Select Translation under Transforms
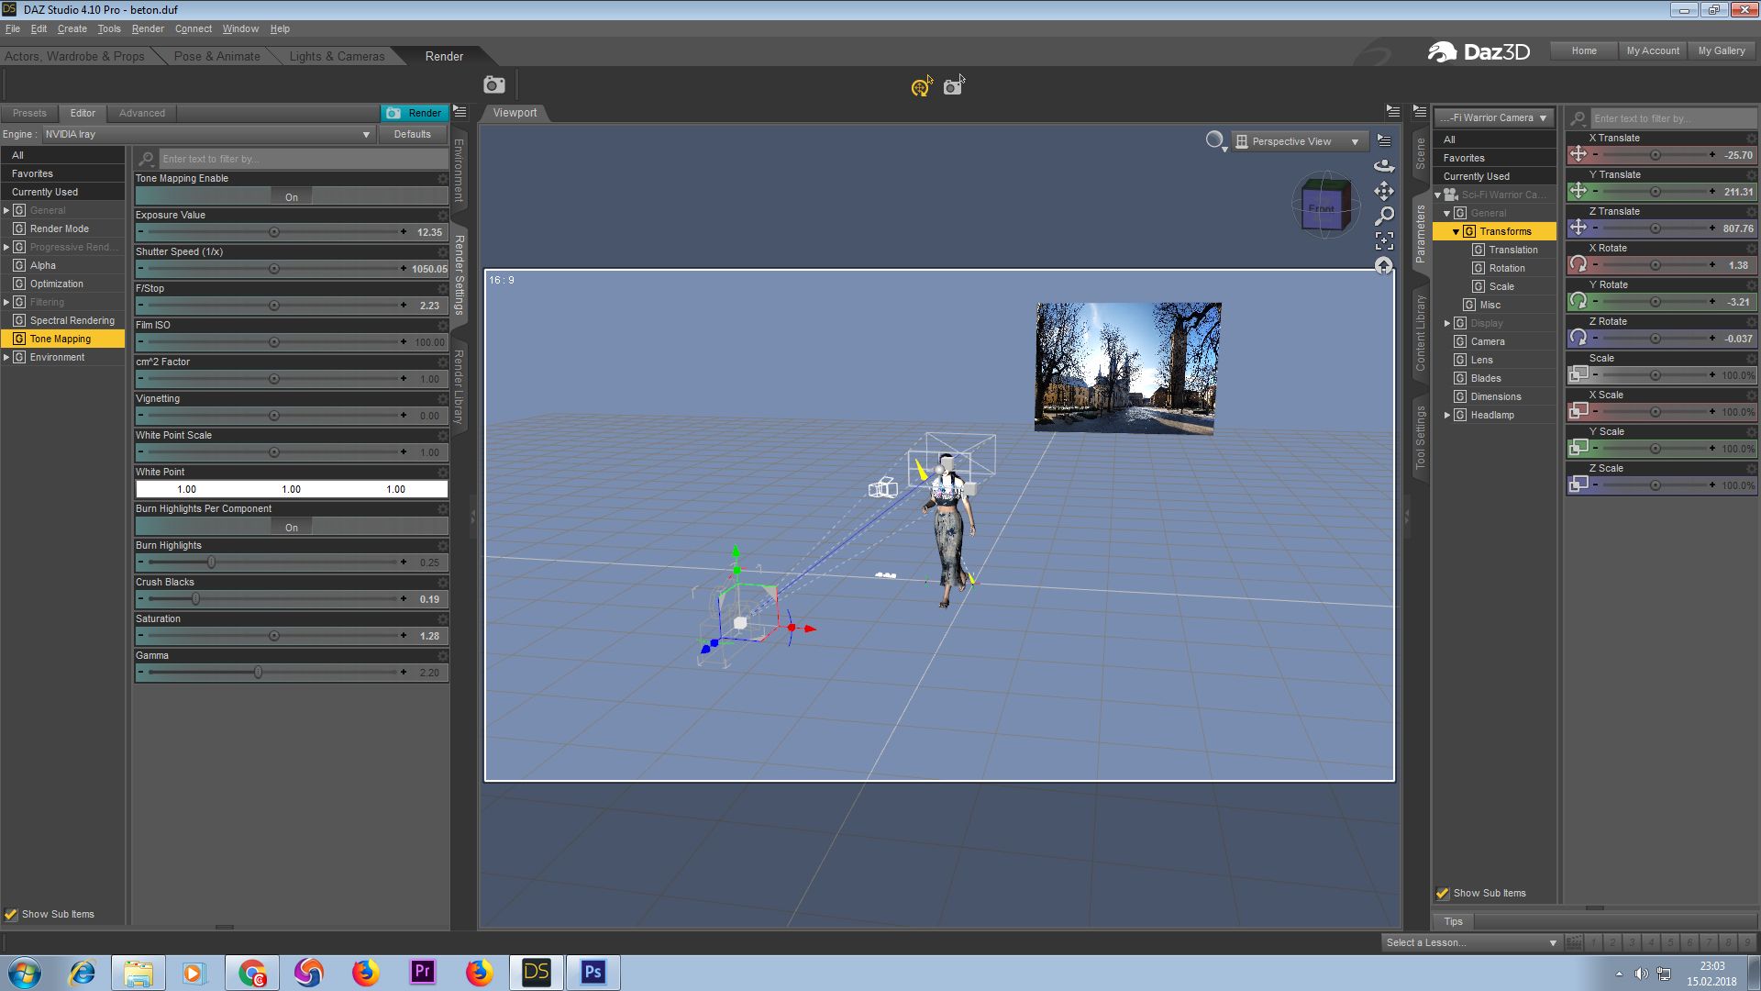 coord(1513,250)
